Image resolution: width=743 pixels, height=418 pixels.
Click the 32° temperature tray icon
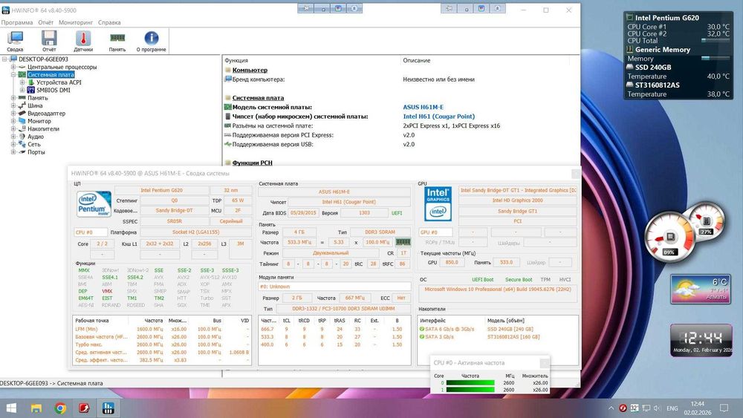pos(634,408)
